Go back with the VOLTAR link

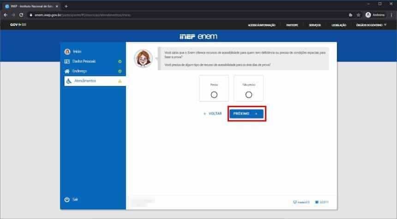pos(212,114)
